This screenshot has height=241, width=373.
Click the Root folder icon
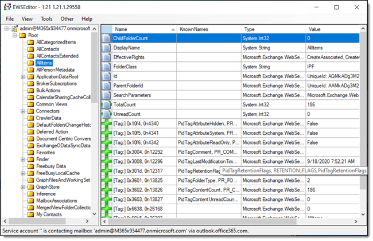tap(22, 36)
